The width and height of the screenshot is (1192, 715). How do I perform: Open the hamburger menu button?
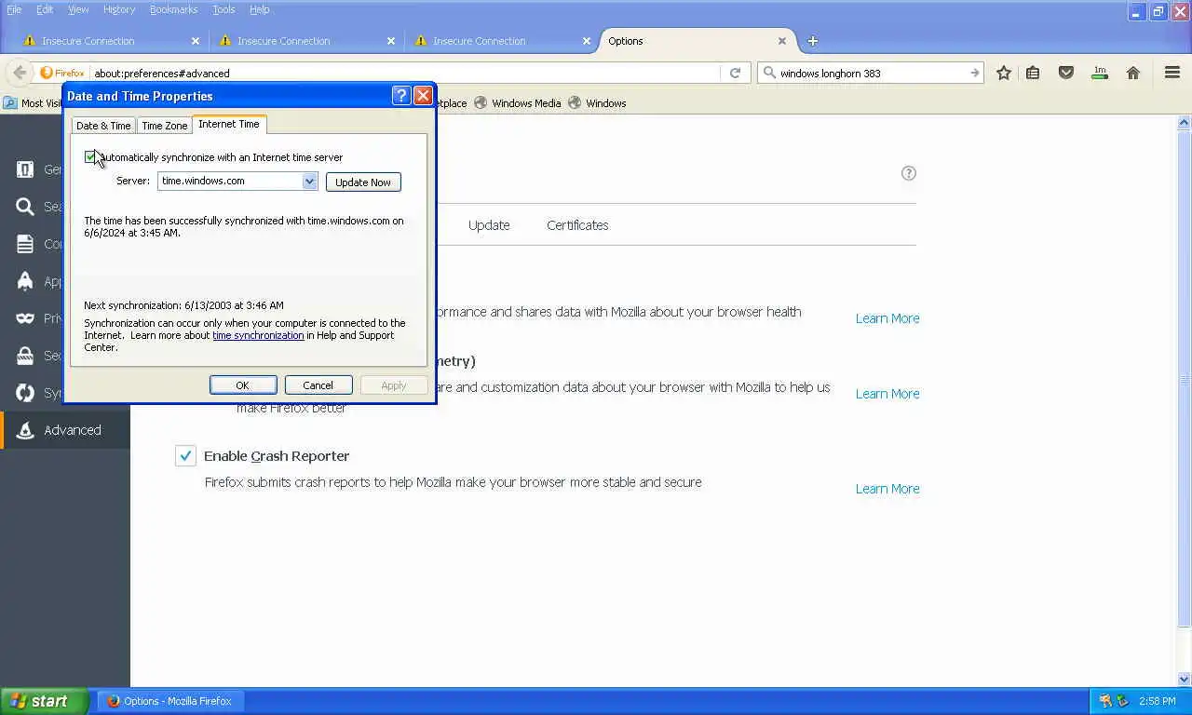[x=1172, y=73]
